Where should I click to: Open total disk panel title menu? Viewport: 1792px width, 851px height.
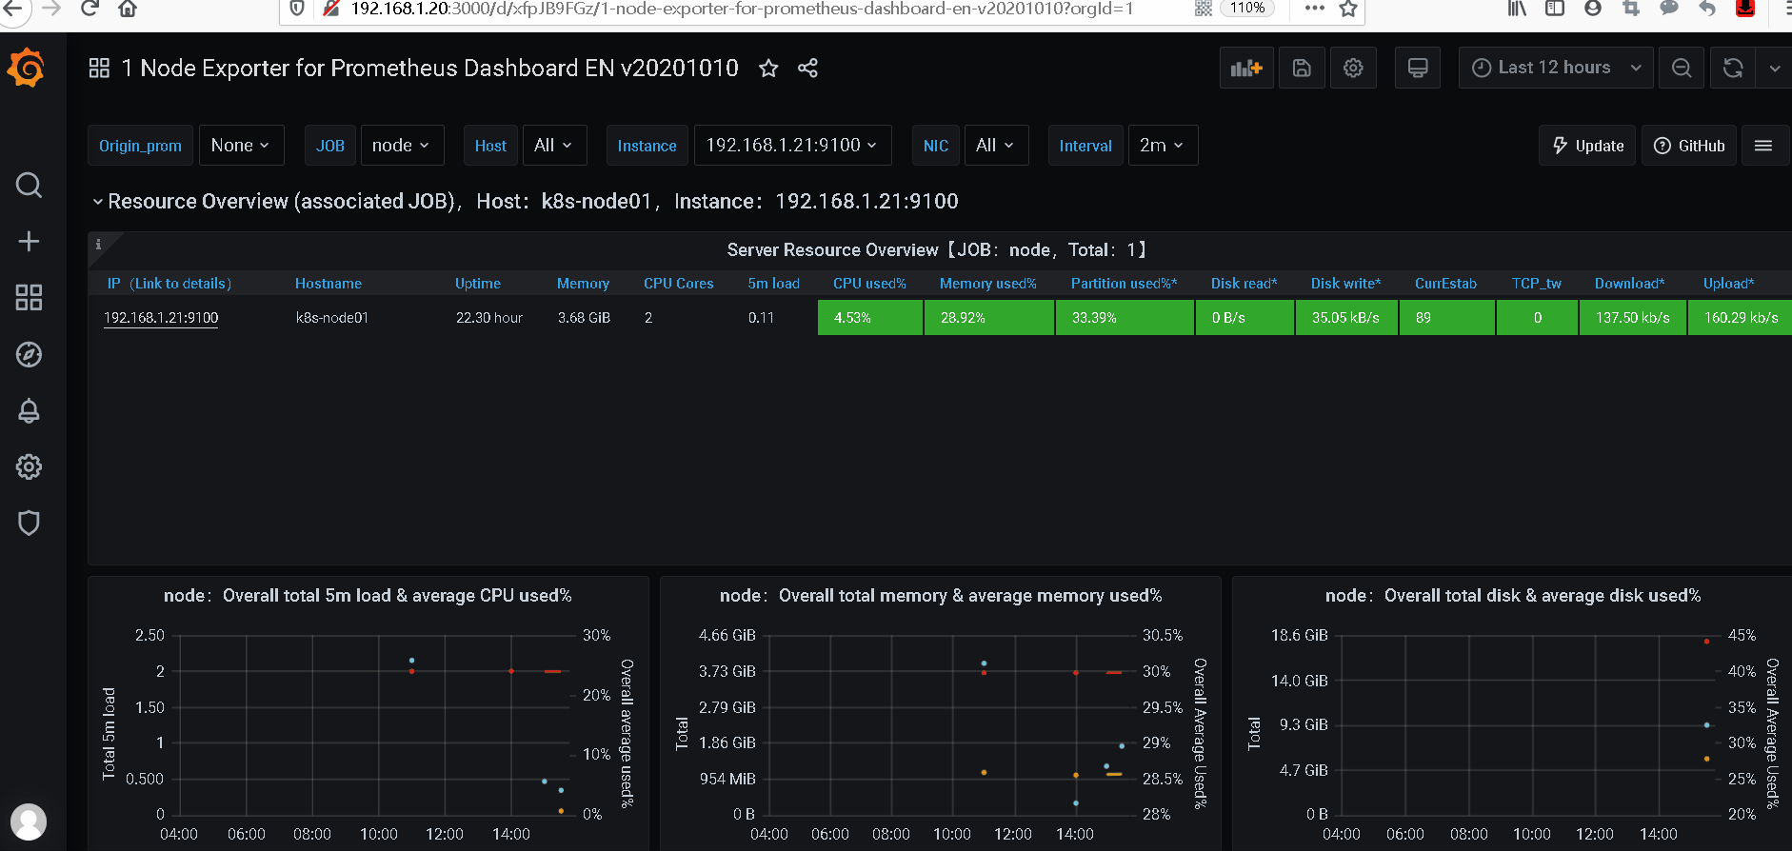[x=1513, y=596]
